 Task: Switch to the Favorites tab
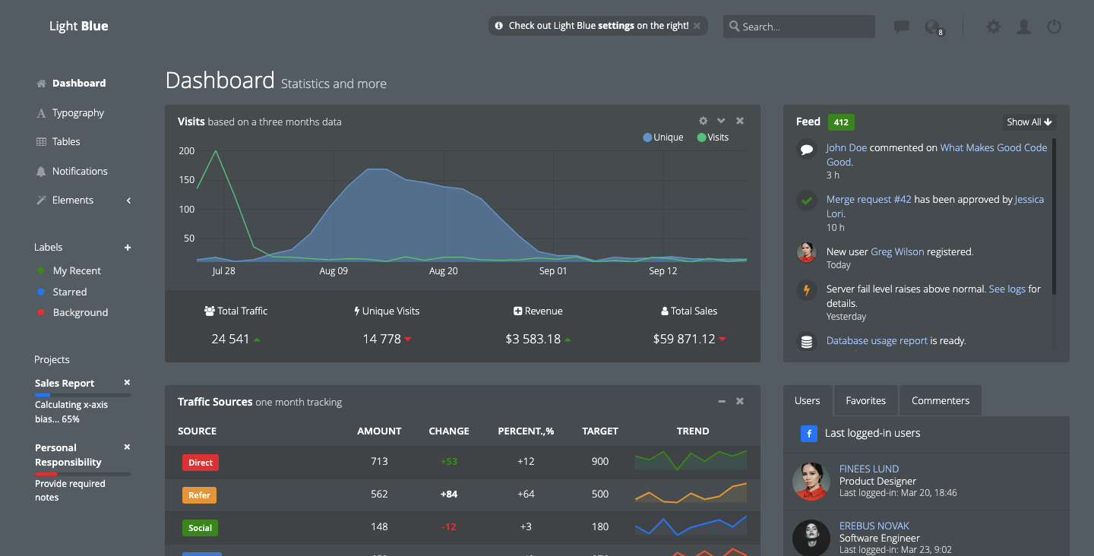(865, 400)
